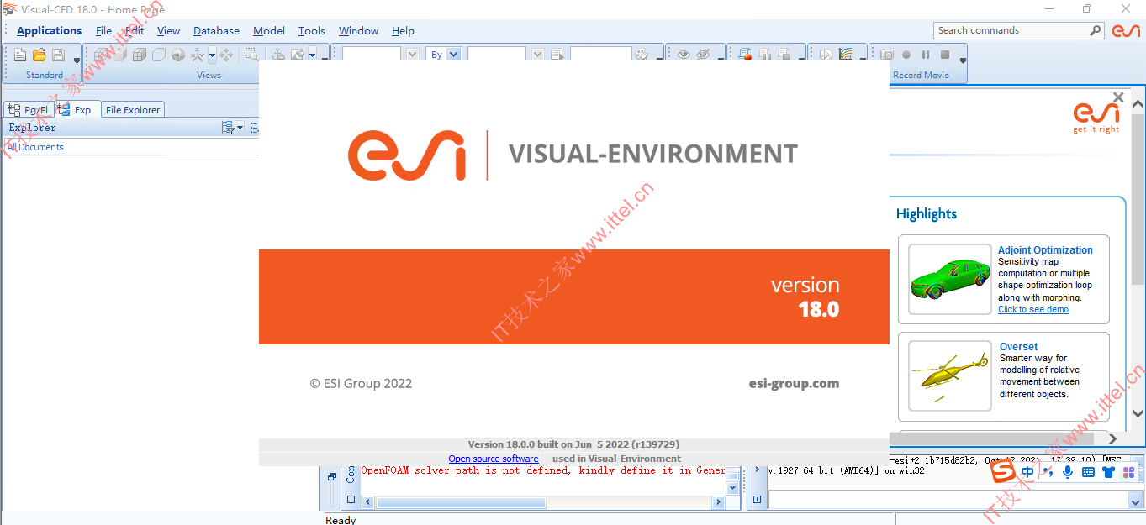Screen dimensions: 1146x525
Task: Select the meshed cube view icon
Action: [x=140, y=55]
